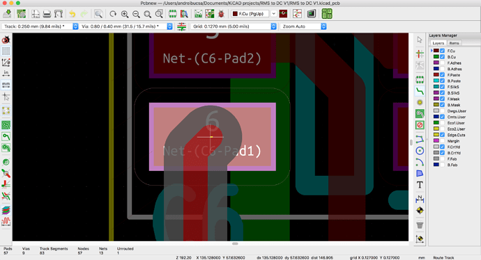The image size is (481, 260).
Task: Select the Add keepout area tool
Action: (x=420, y=125)
